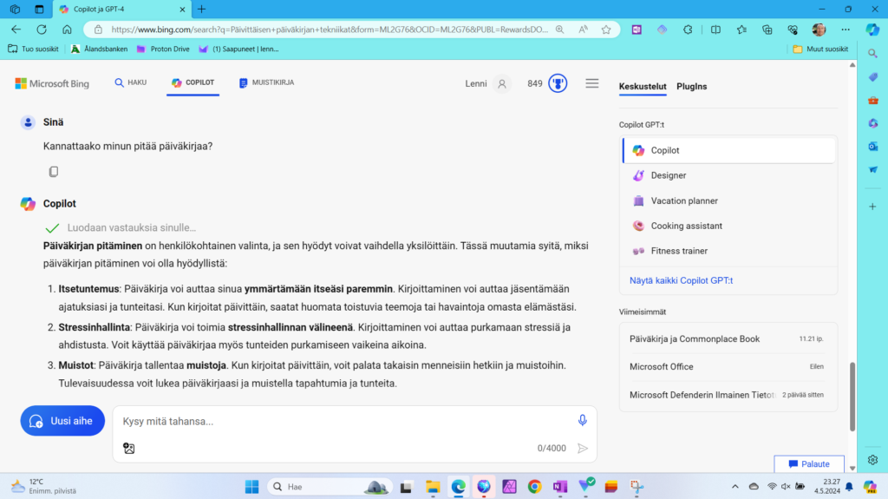
Task: Click the microphone icon in the chat box
Action: 582,420
